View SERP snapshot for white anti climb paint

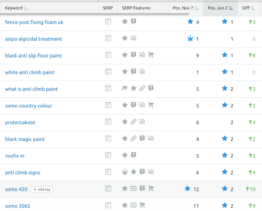[x=108, y=72]
